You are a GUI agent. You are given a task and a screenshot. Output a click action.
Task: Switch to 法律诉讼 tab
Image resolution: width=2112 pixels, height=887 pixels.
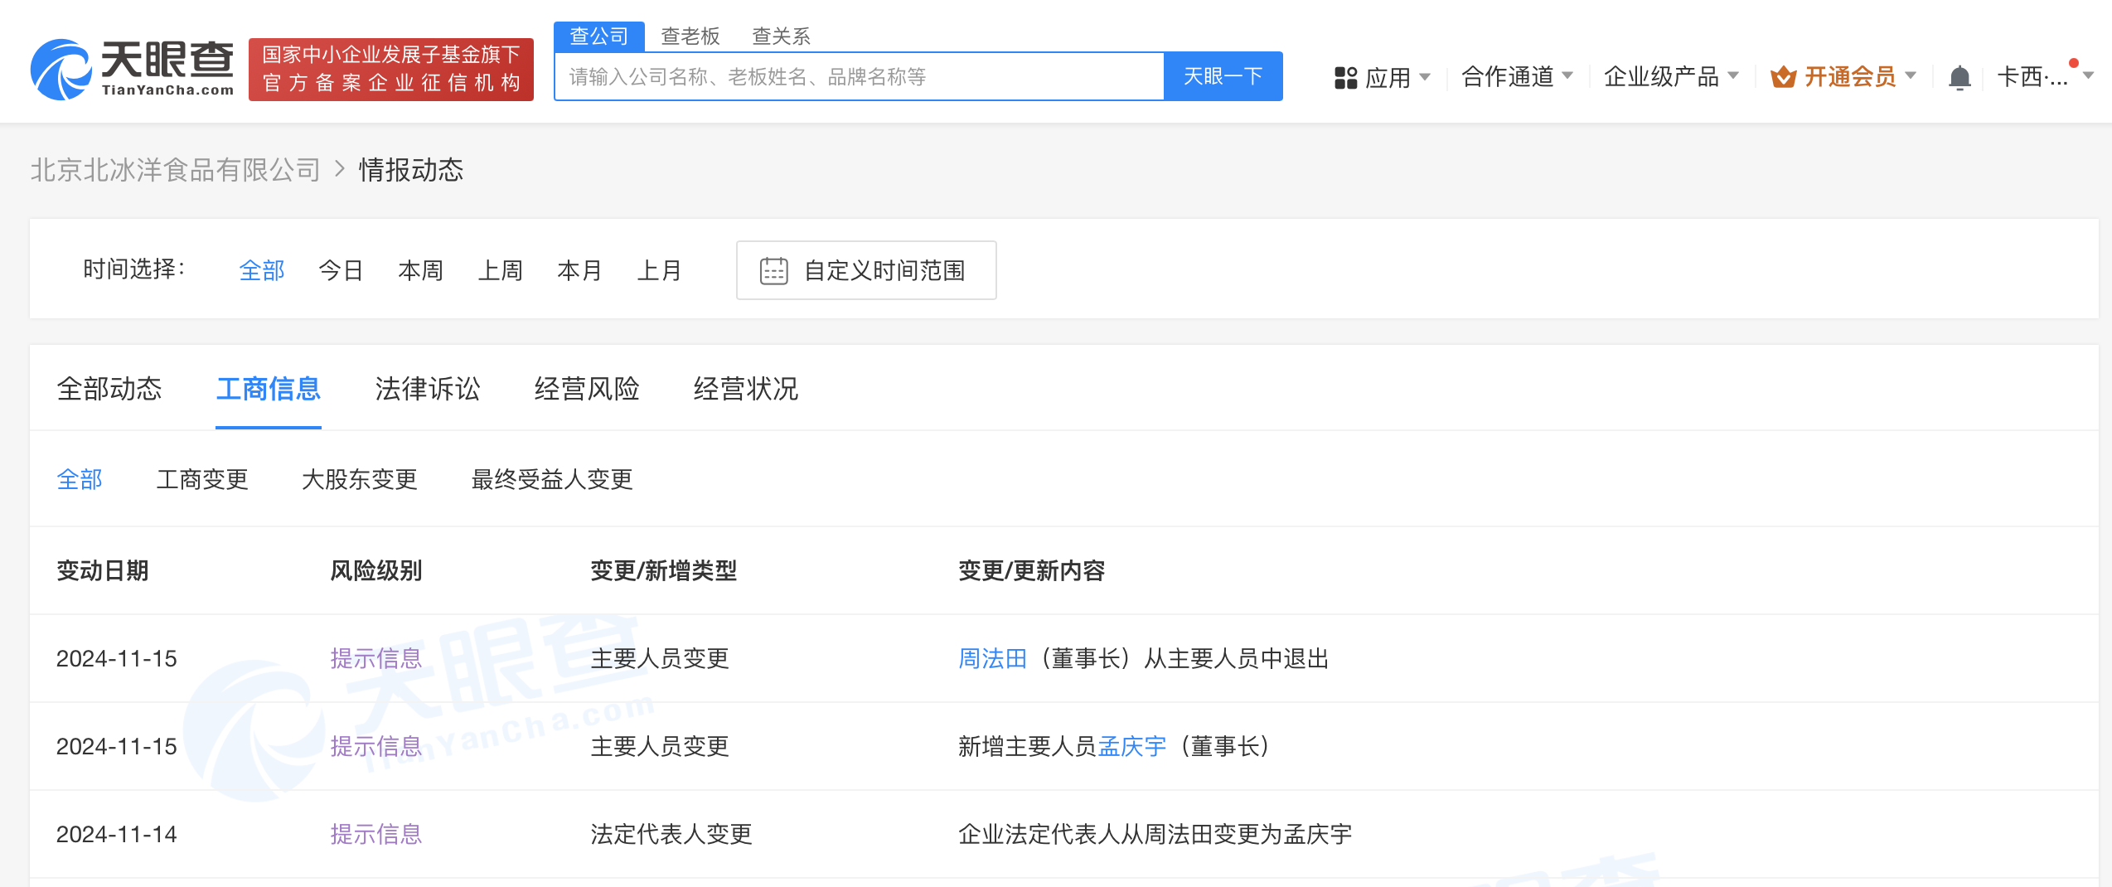tap(428, 389)
